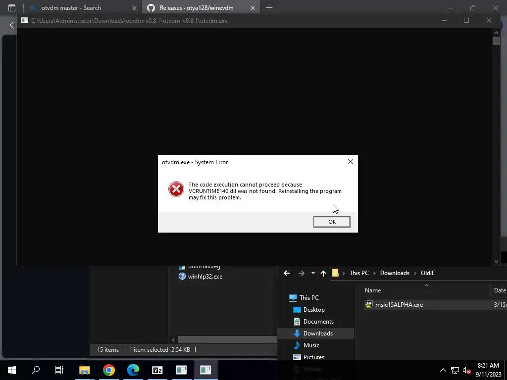Viewport: 507px width, 380px height.
Task: Open Downloads in the navigation pane
Action: tap(317, 333)
